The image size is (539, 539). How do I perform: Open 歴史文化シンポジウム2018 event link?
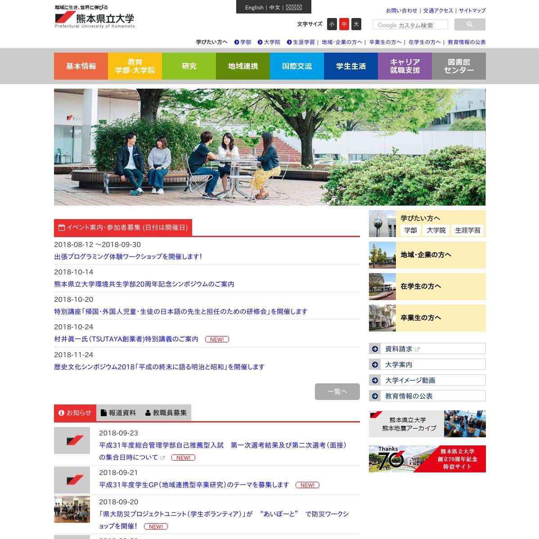click(x=159, y=367)
